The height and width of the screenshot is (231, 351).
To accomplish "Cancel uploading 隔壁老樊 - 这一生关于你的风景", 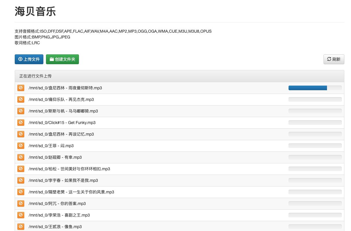I will click(21, 192).
